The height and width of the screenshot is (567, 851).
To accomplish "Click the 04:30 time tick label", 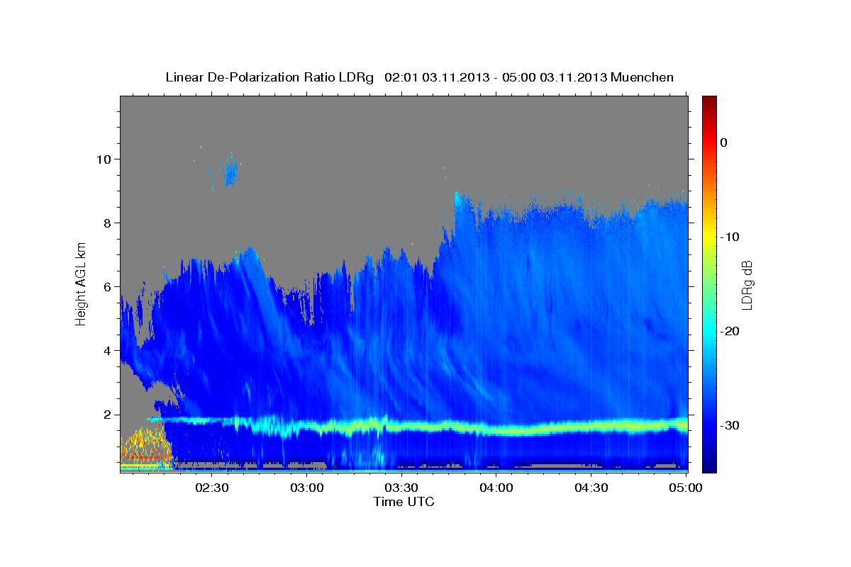I will pos(591,488).
